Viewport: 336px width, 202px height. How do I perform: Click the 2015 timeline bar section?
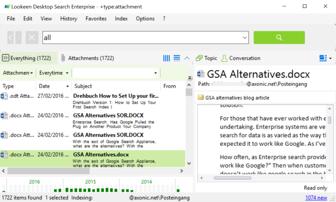(90, 185)
